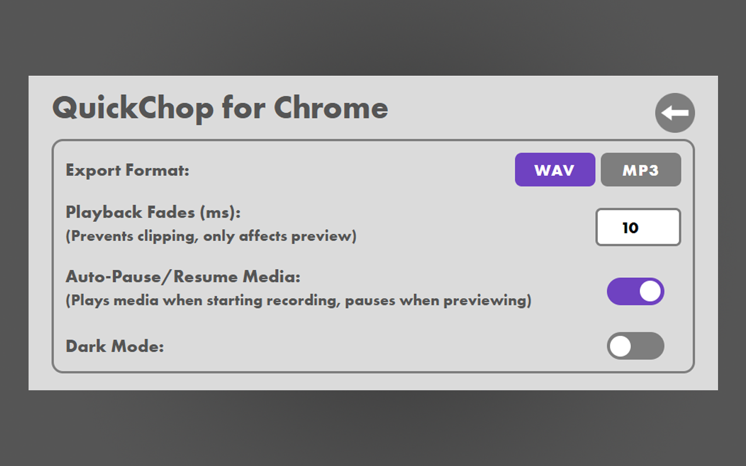Enable the Dark Mode toggle

coord(635,346)
